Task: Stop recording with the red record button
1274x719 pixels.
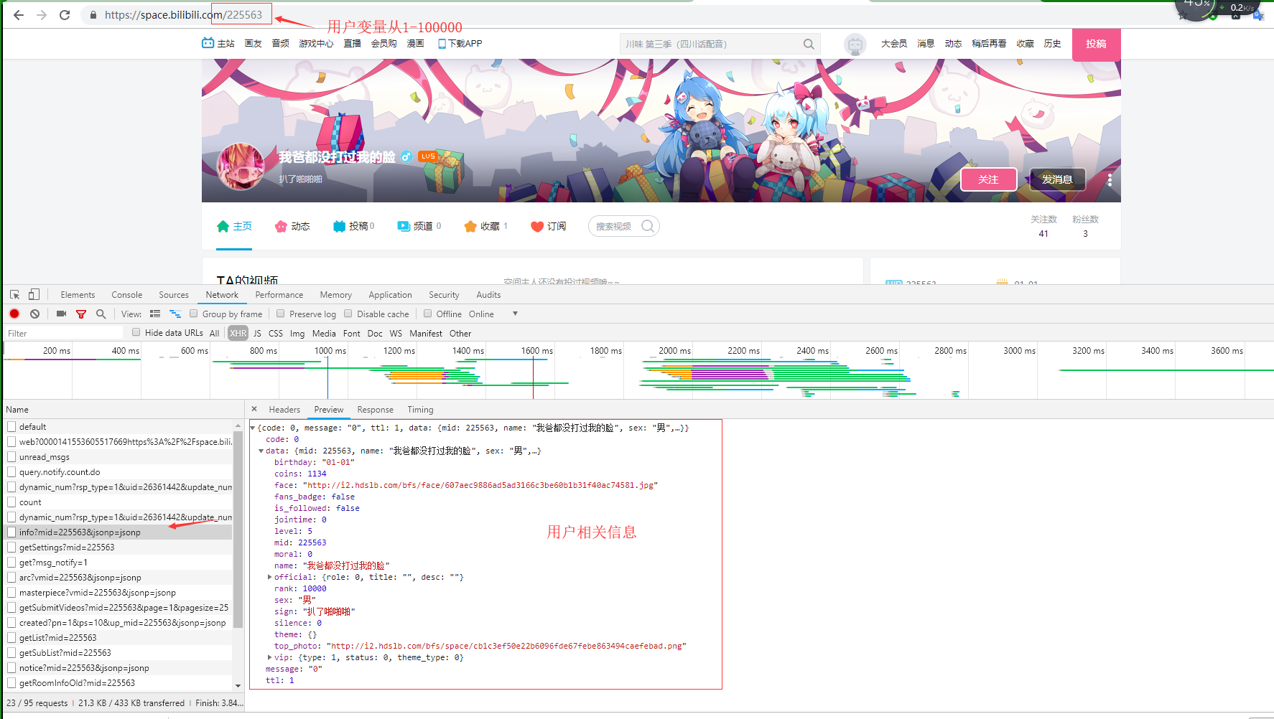Action: coord(14,314)
